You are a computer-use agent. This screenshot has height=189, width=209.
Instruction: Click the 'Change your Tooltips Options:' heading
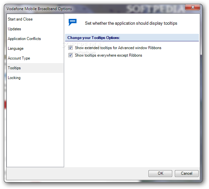tap(94, 38)
